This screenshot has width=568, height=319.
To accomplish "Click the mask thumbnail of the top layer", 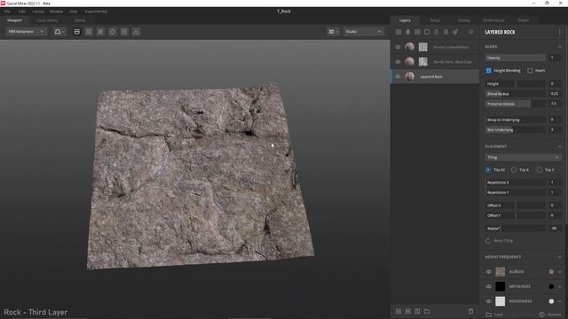I will (x=423, y=47).
